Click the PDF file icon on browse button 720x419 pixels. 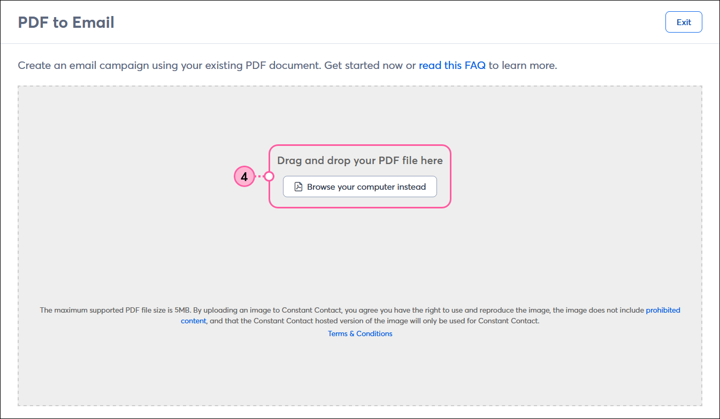[299, 187]
